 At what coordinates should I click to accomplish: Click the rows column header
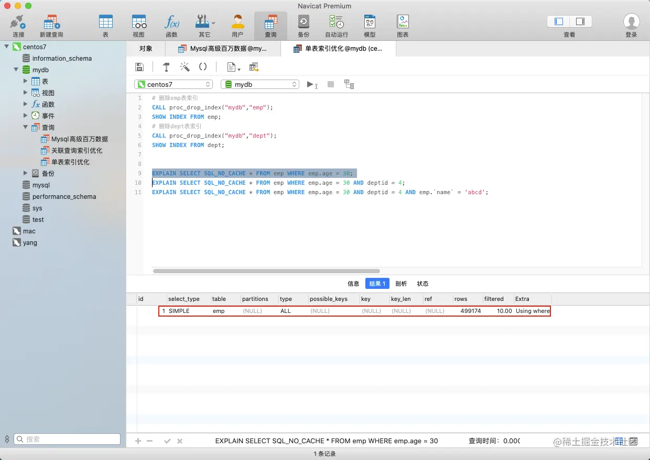tap(468, 299)
